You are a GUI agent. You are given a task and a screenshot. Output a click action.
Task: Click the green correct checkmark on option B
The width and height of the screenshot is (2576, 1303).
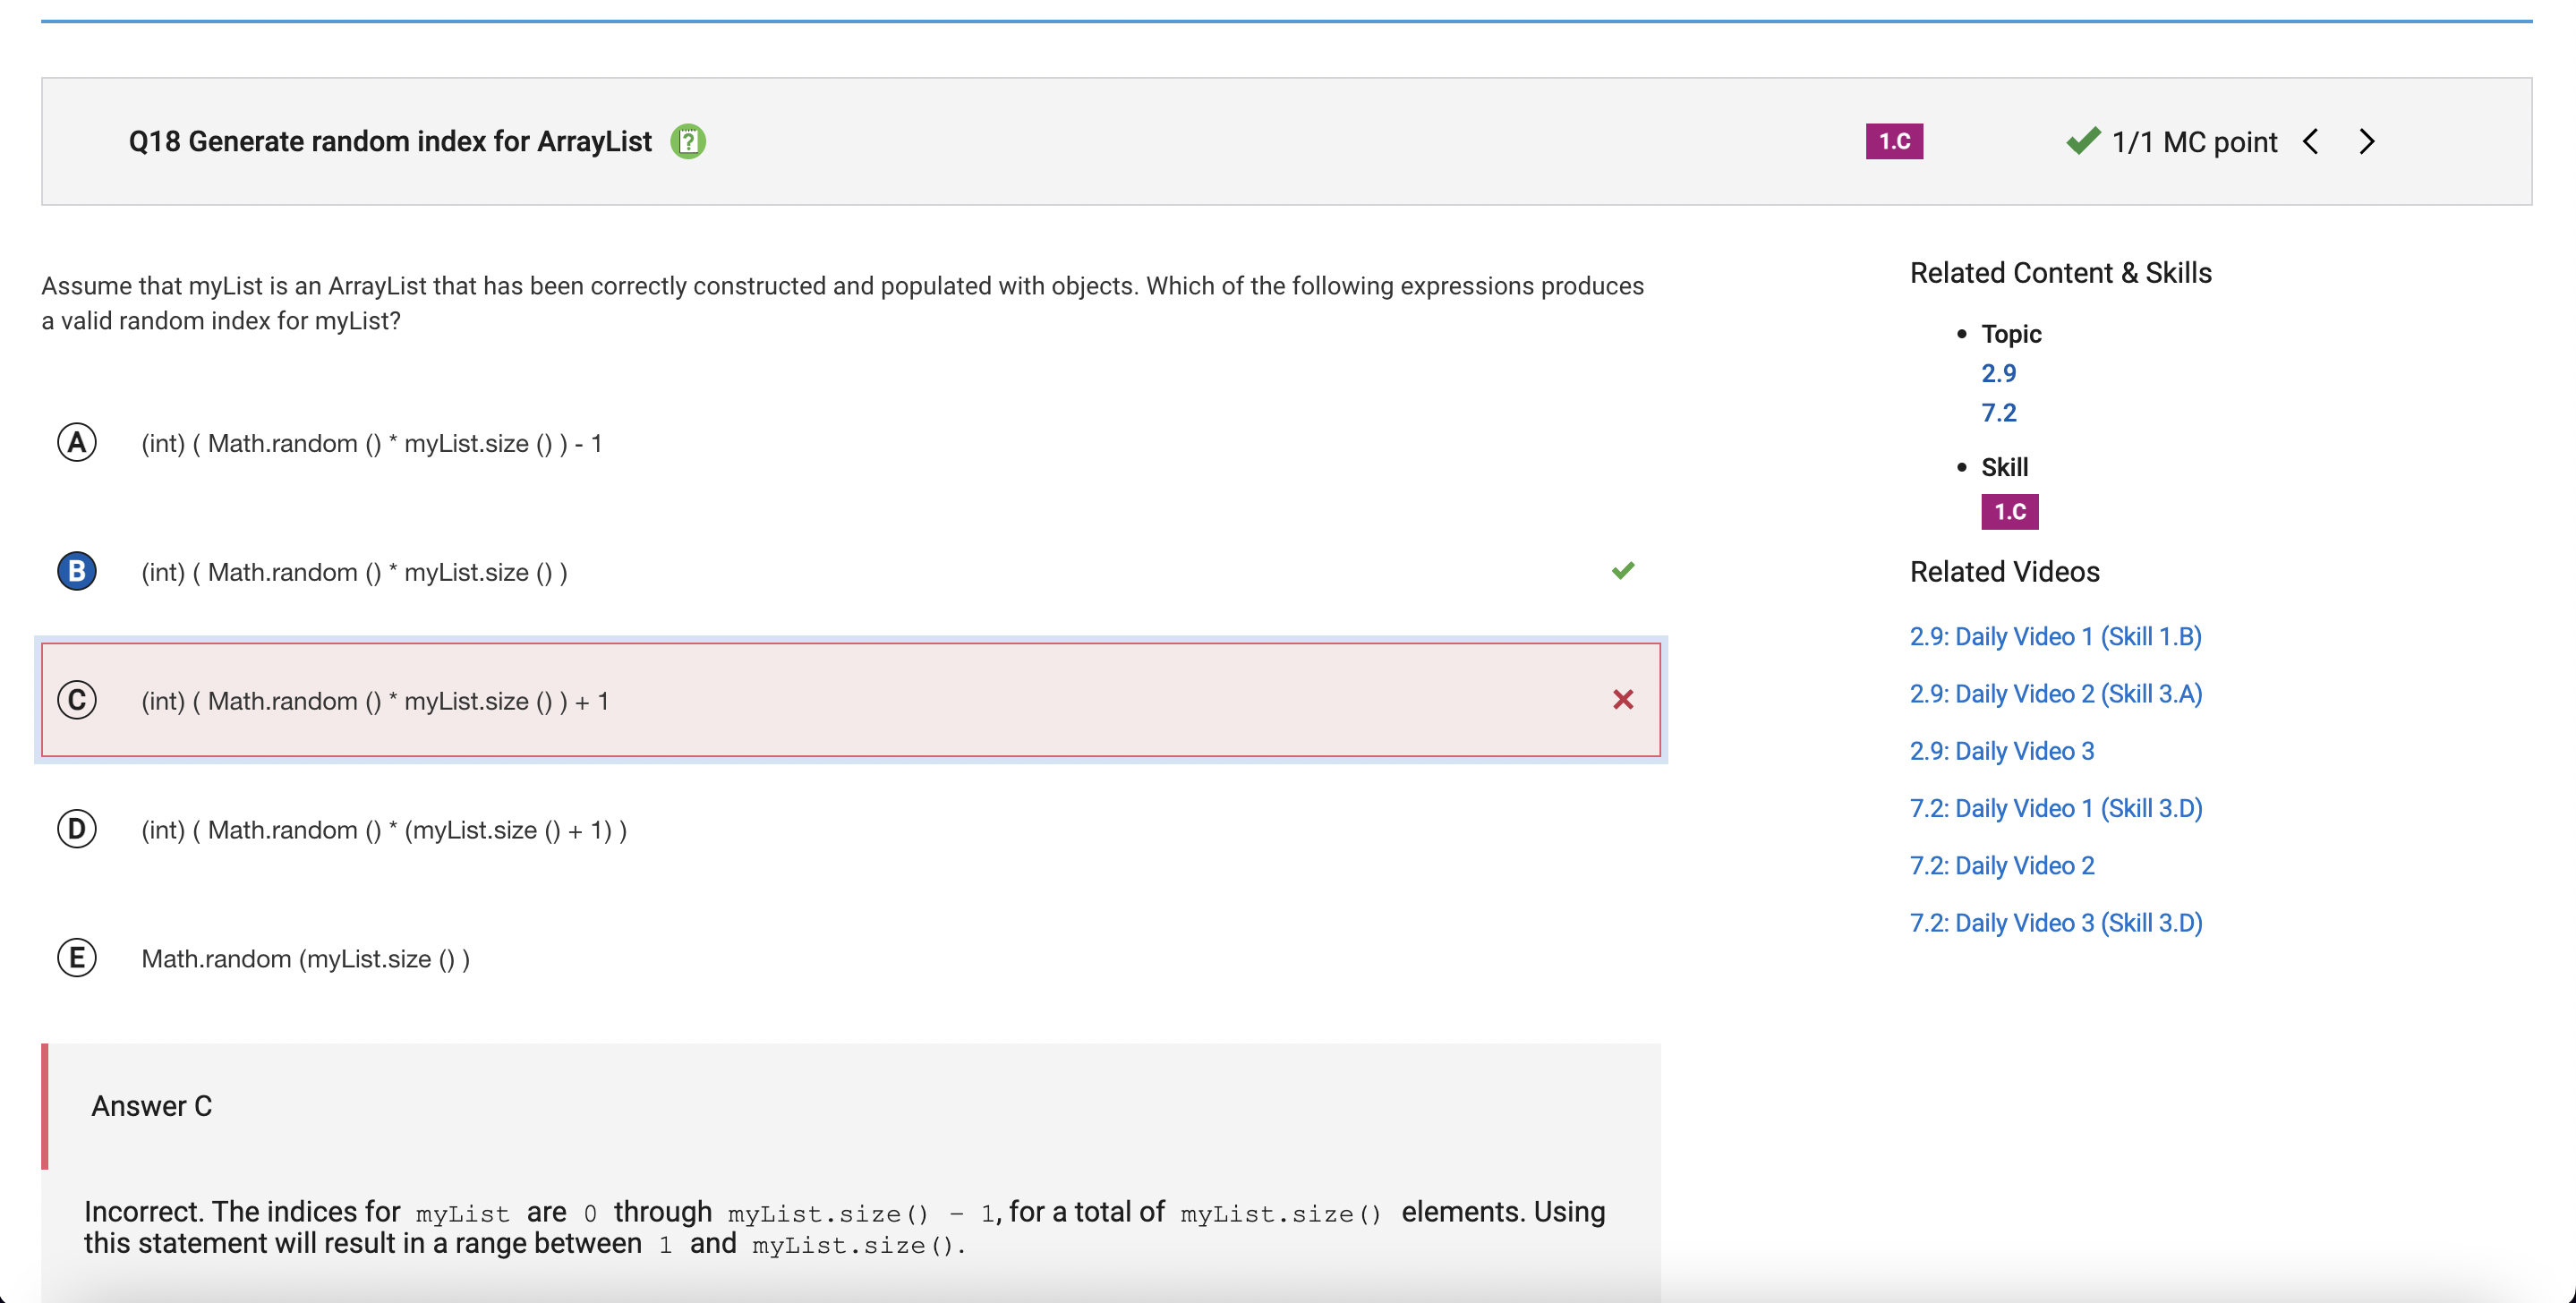1623,570
